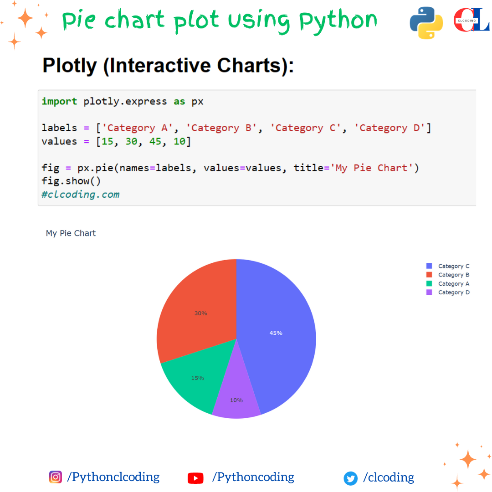Click the blue Category C swatch
492x492 pixels.
coord(429,266)
